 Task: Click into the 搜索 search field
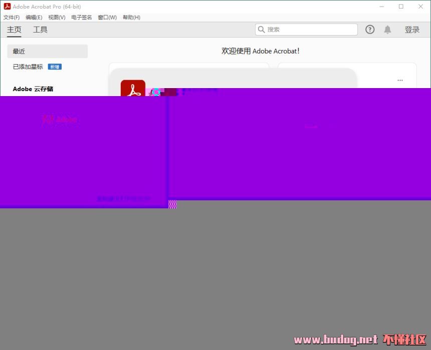306,30
